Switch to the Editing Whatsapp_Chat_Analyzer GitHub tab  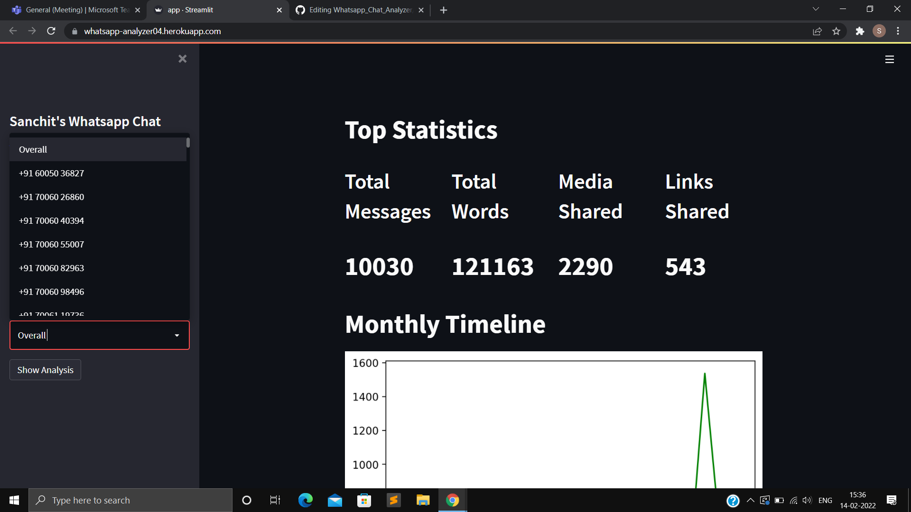[356, 9]
